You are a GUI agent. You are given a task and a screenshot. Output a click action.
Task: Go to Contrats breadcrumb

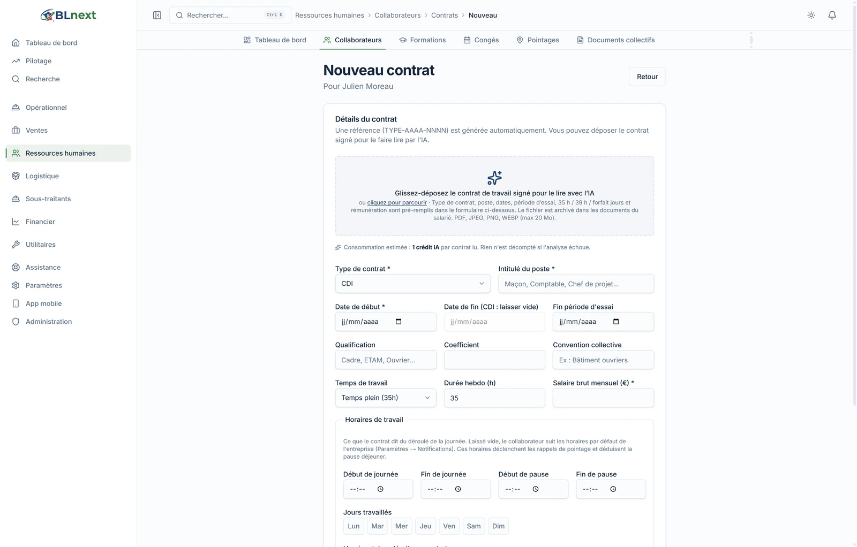pyautogui.click(x=445, y=15)
